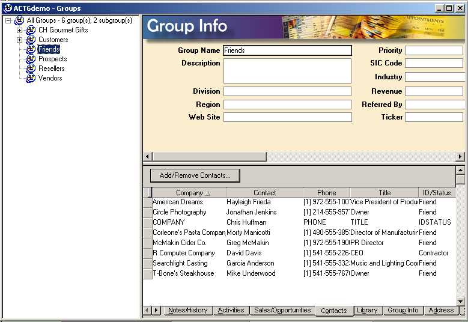468x322 pixels.
Task: Open the Activities tab
Action: point(231,311)
